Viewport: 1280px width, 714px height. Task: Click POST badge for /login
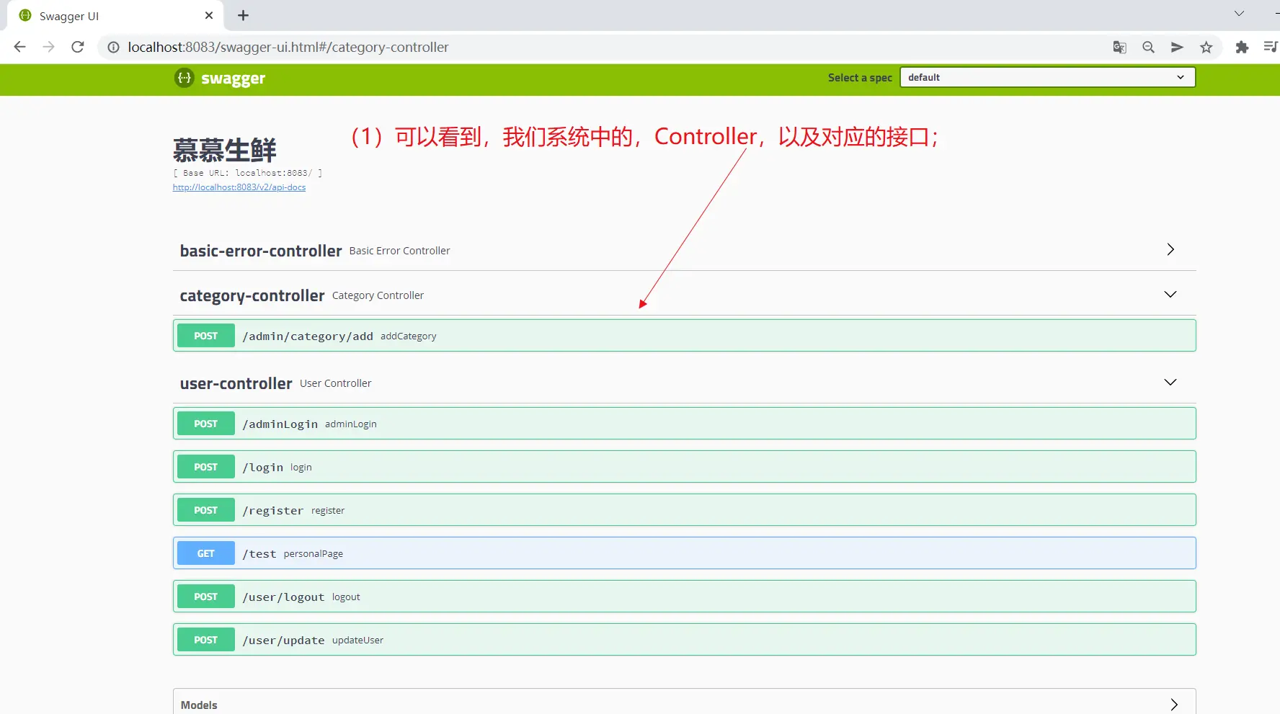[206, 467]
